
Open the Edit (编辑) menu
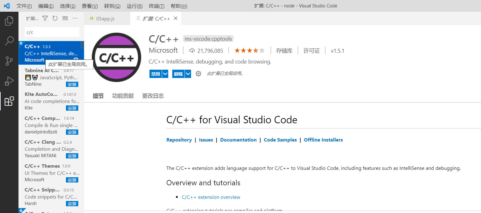point(46,6)
